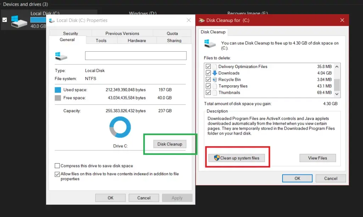Click the file list scroll-up arrow
Image resolution: width=363 pixels, height=217 pixels.
[x=337, y=67]
